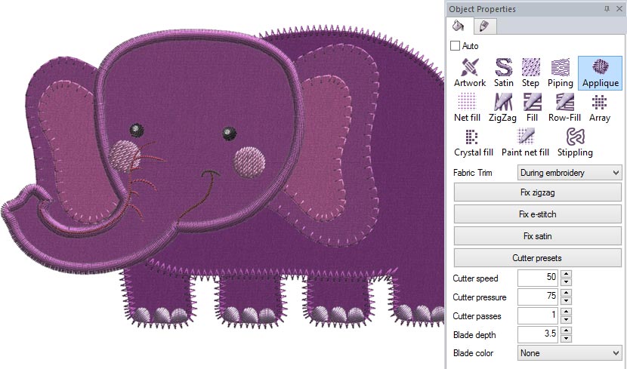The image size is (627, 369).
Task: Decrease Cutter speed with down arrow
Action: [x=566, y=282]
